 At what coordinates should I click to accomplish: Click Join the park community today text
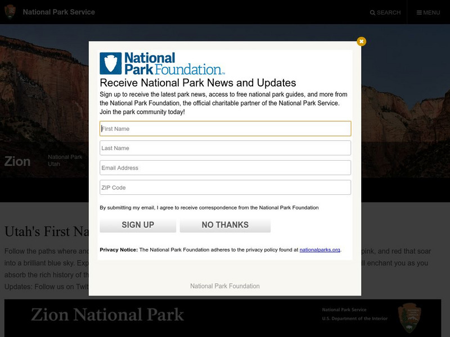click(x=142, y=112)
